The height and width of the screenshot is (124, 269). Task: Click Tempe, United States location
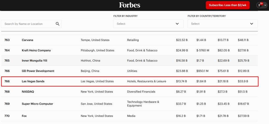(95, 40)
